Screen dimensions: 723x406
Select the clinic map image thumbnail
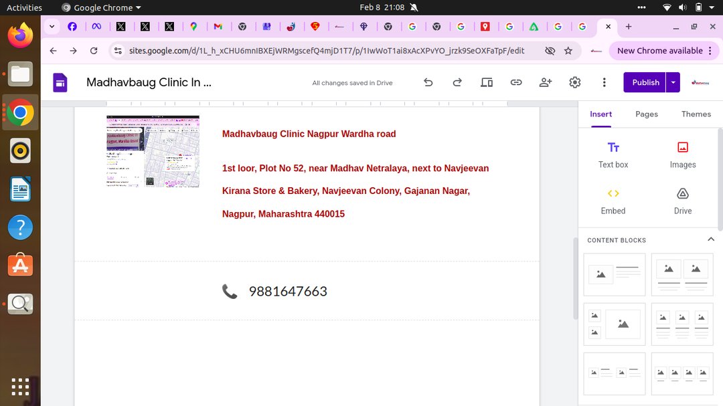[x=153, y=151]
